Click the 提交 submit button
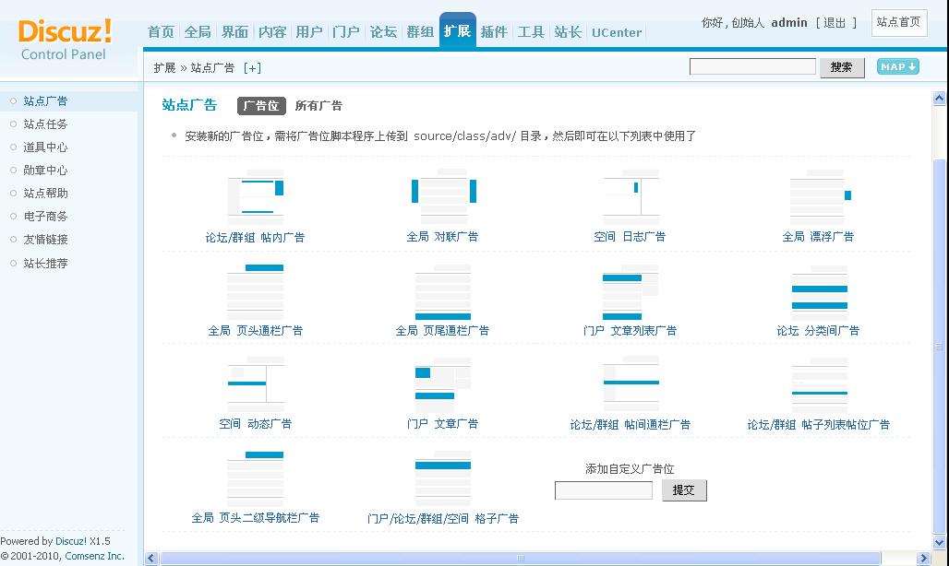Viewport: 949px width, 566px height. (x=684, y=489)
